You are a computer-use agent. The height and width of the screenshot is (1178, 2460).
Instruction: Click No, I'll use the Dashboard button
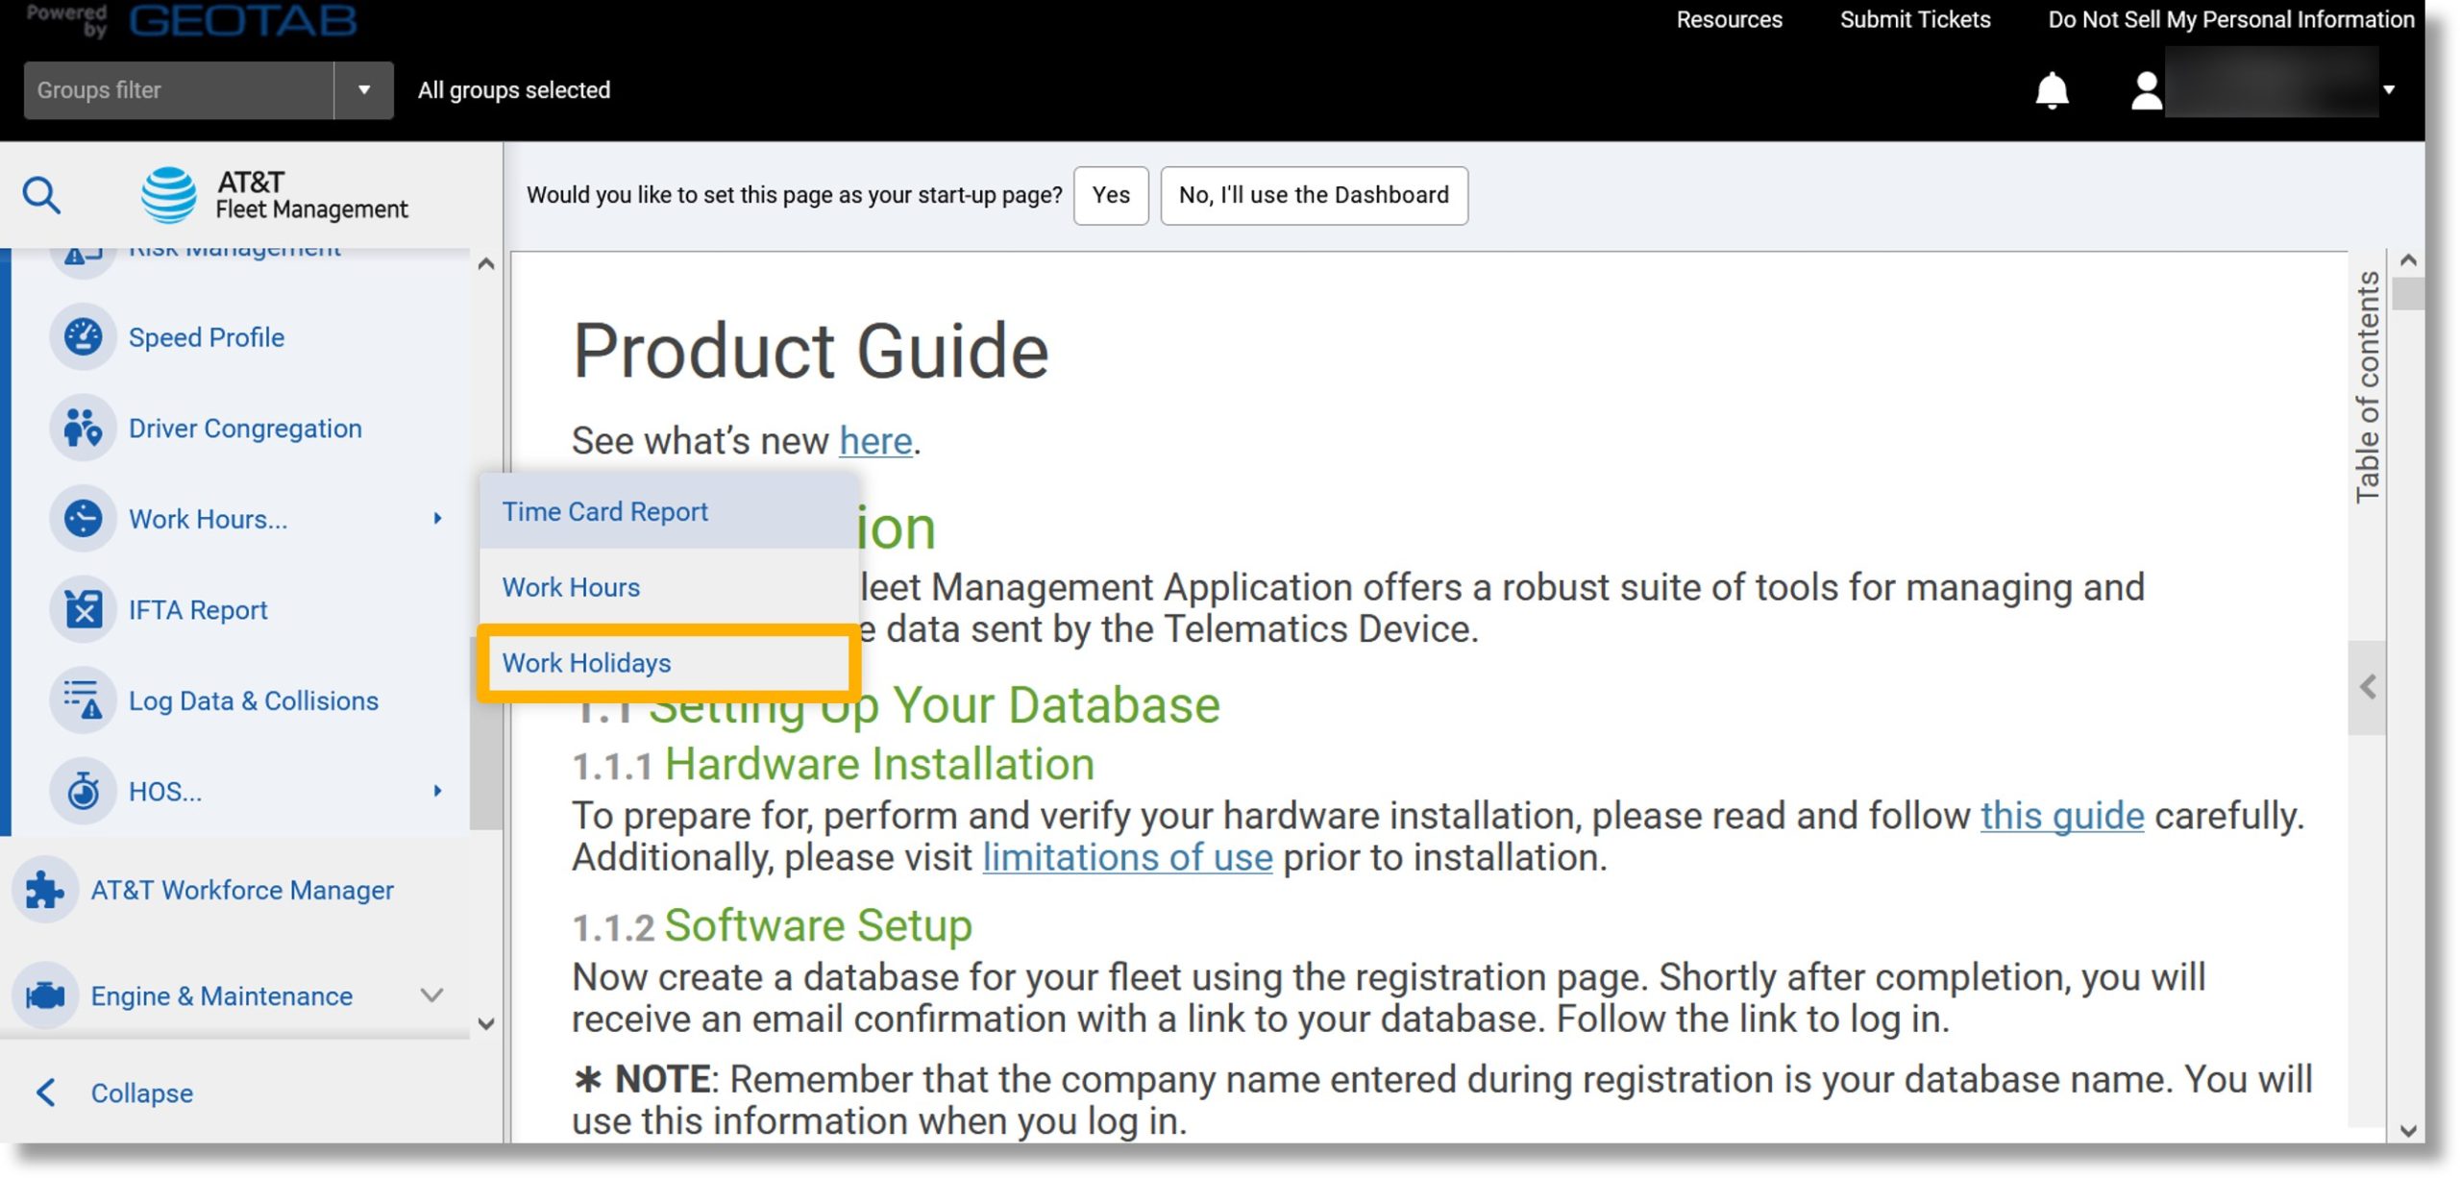tap(1314, 194)
